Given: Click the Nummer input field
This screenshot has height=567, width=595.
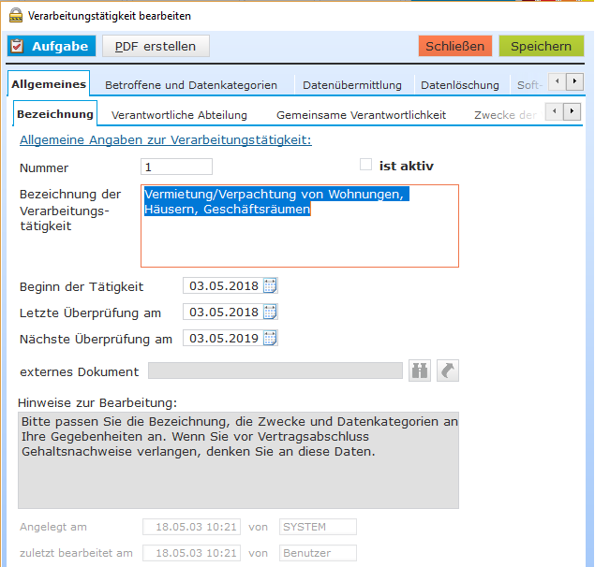Looking at the screenshot, I should click(x=176, y=167).
